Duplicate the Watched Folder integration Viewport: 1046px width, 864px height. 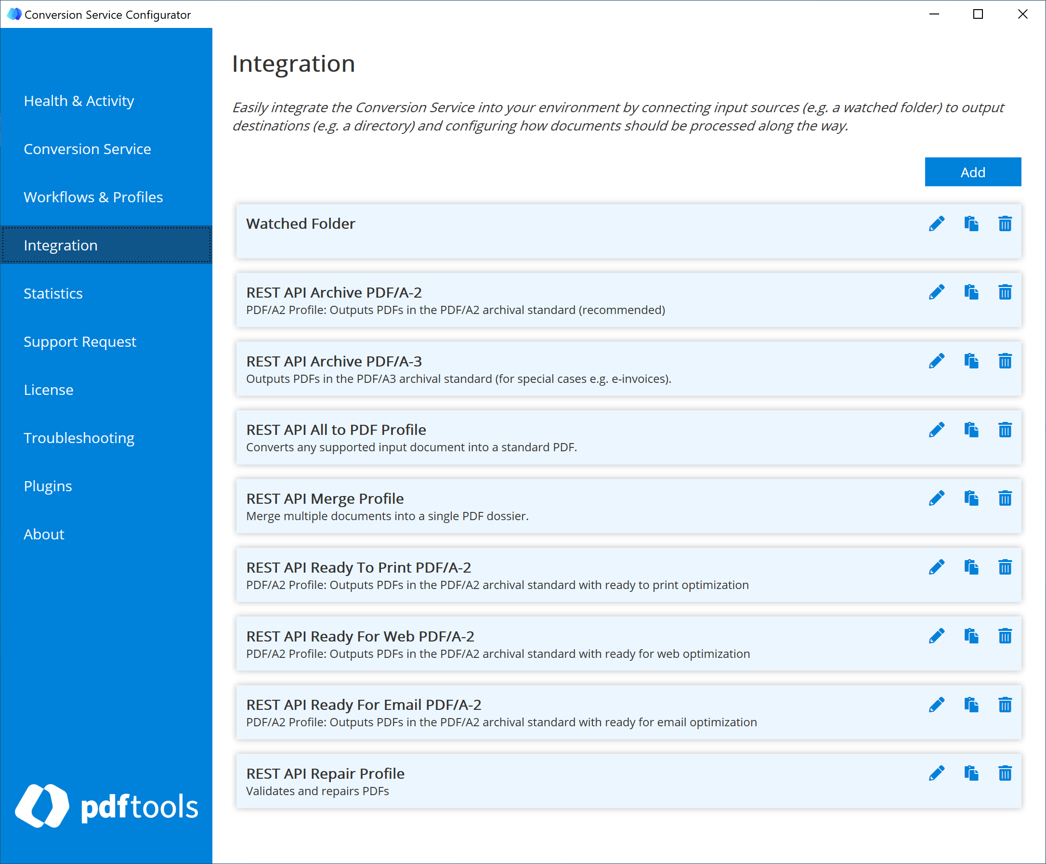[971, 224]
